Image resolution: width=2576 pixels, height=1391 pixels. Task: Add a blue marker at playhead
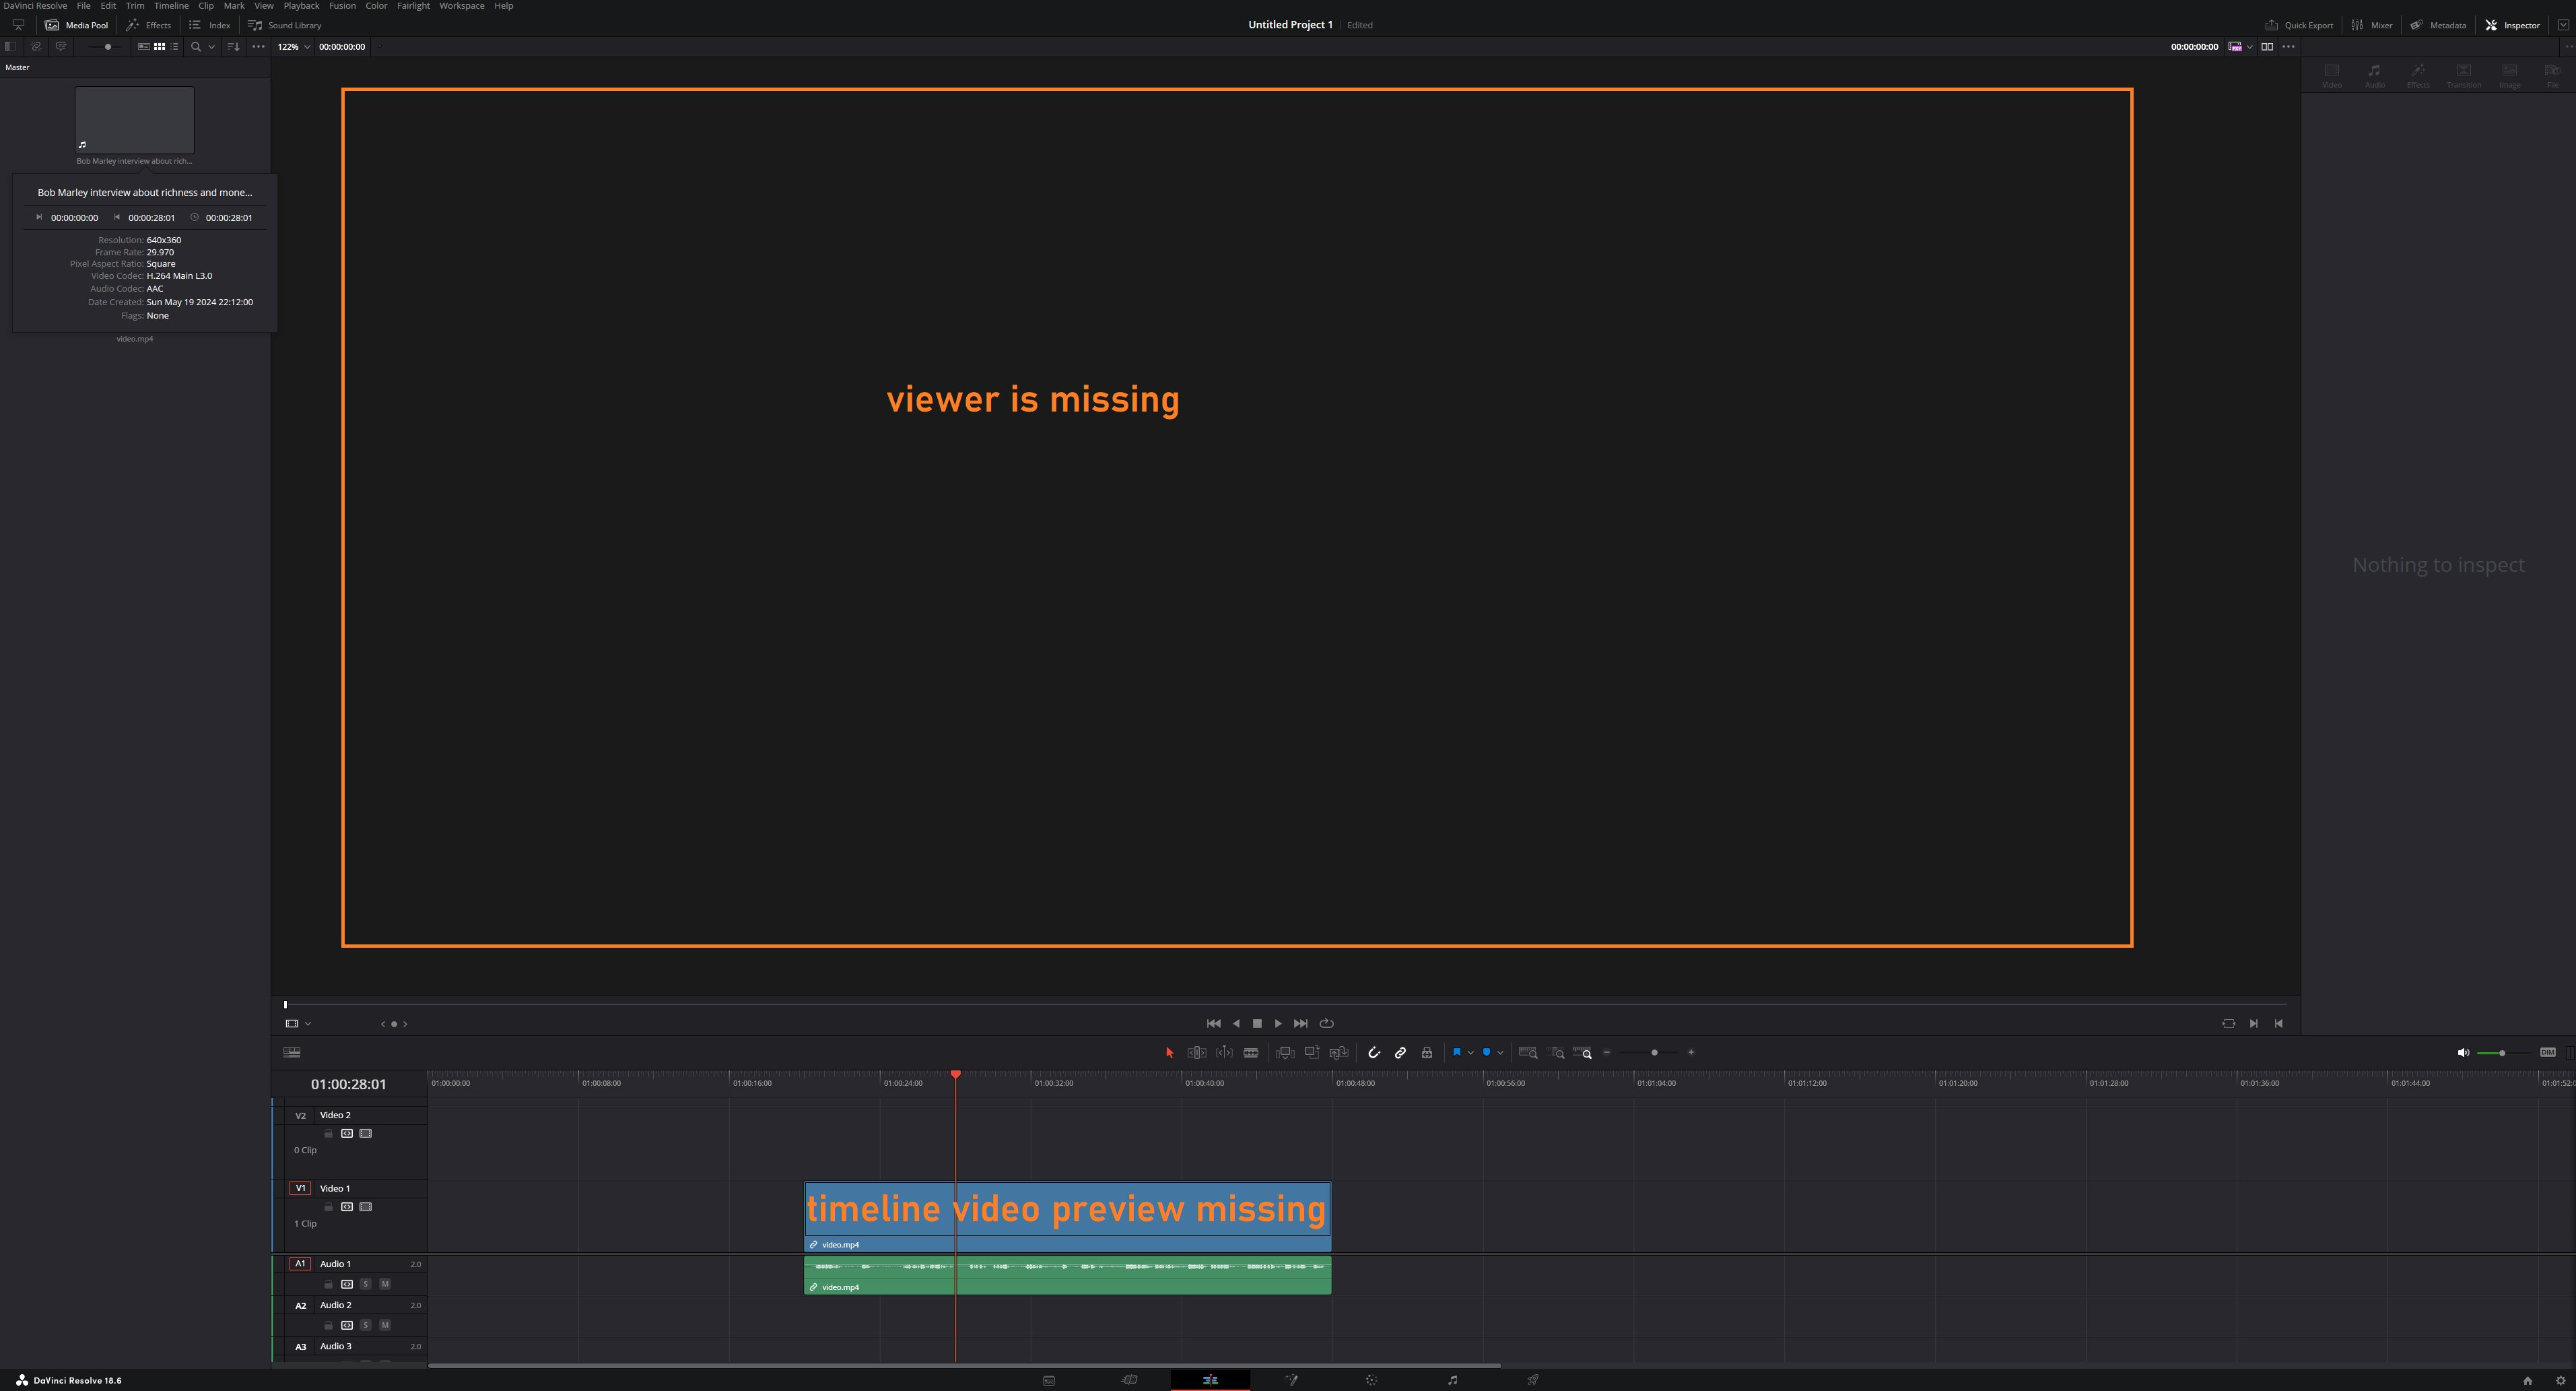(x=1487, y=1053)
